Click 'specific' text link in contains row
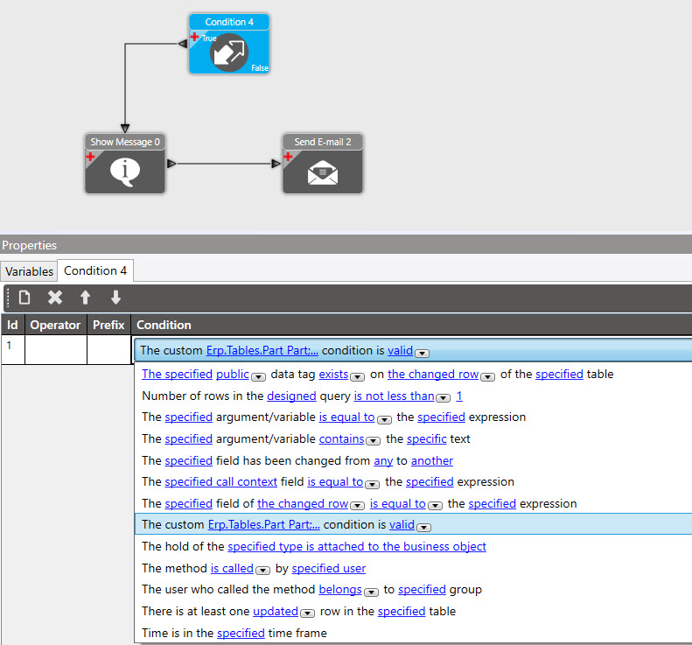 point(427,438)
